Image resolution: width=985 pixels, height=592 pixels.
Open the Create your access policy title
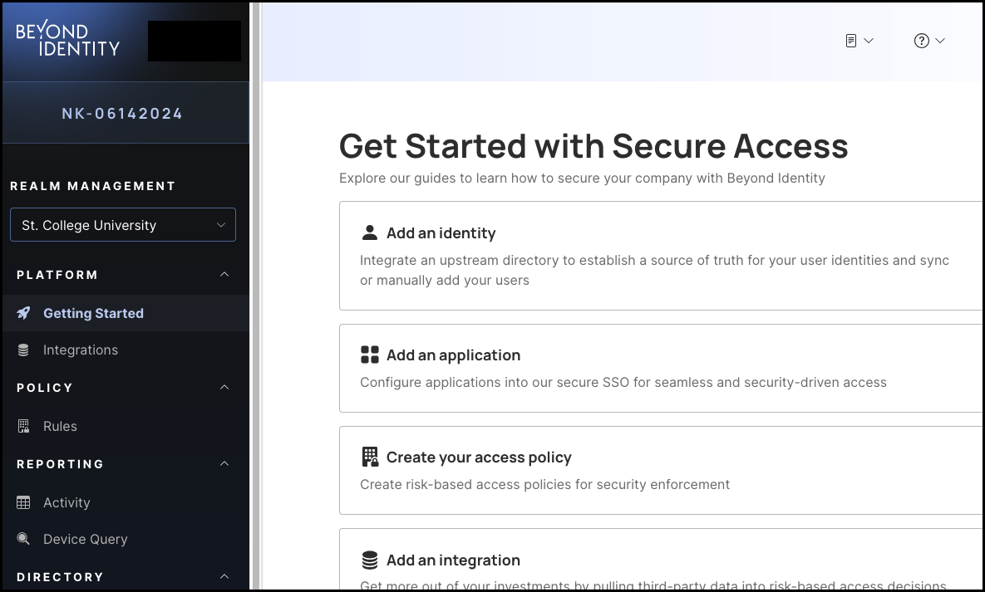click(x=479, y=457)
